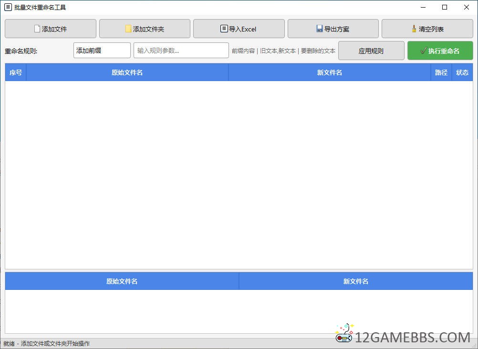Import a spreadsheet via 导入Excel

[x=239, y=29]
